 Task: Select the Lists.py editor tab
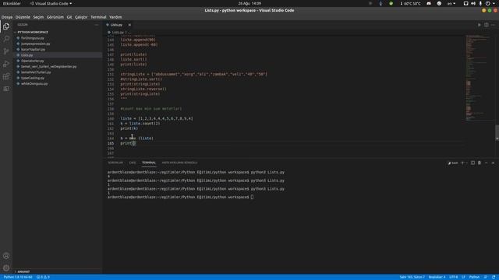click(x=116, y=25)
